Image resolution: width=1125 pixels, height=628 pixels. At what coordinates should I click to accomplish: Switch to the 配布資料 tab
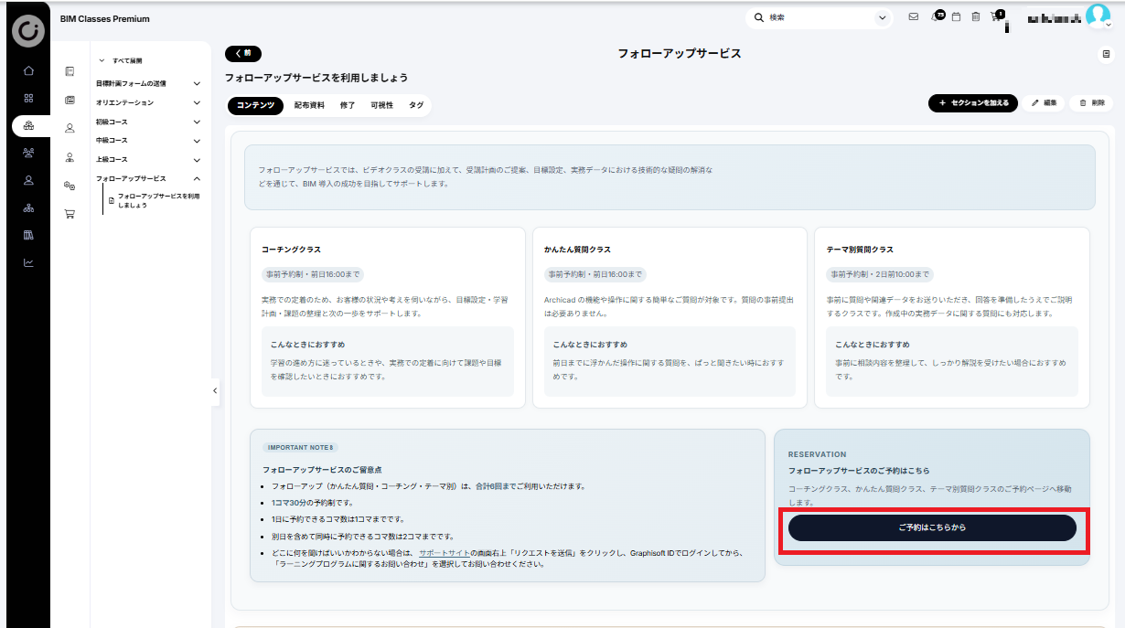point(309,105)
